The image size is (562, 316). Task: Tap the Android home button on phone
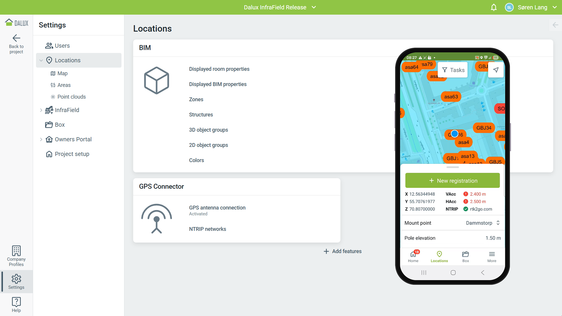[x=453, y=273]
